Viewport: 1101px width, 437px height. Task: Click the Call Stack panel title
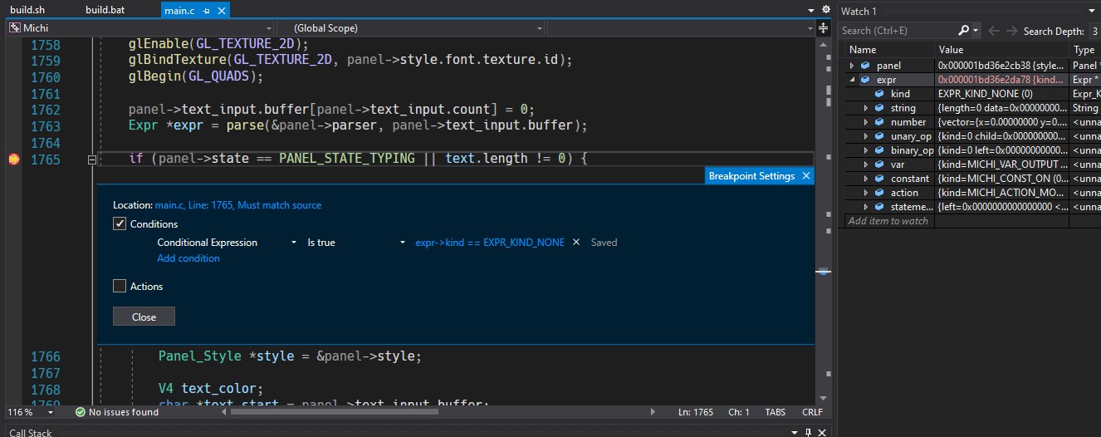coord(31,433)
